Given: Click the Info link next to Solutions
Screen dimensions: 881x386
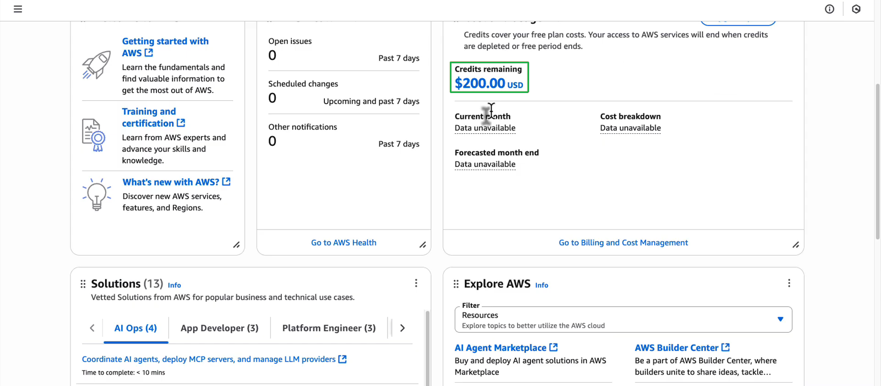Looking at the screenshot, I should [x=174, y=285].
